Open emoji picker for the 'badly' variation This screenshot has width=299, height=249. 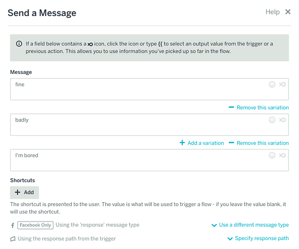(272, 120)
